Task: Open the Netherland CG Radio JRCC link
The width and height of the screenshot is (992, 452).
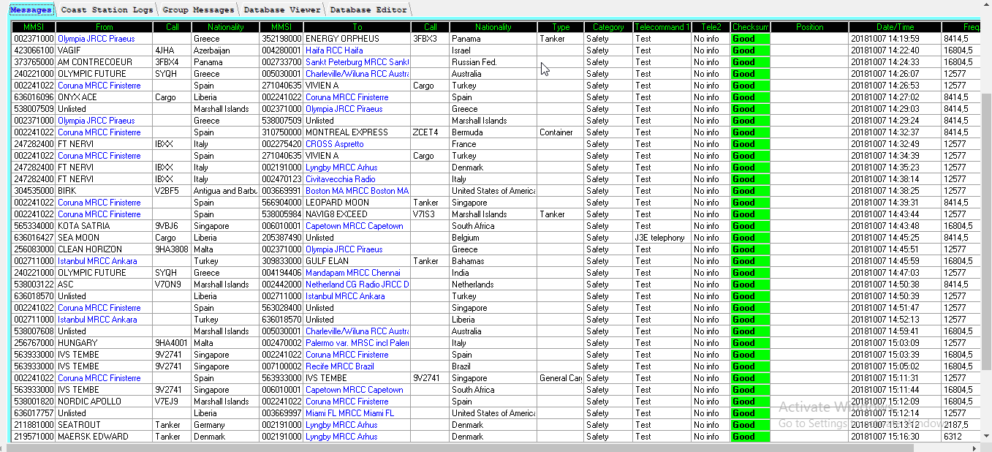Action: click(357, 285)
